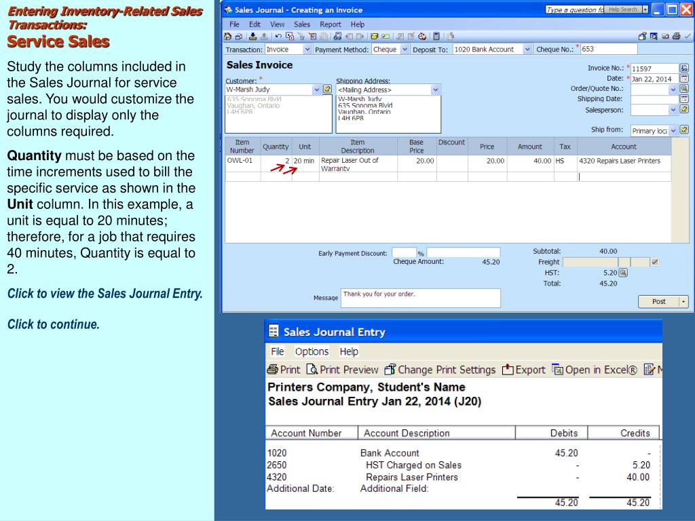The image size is (695, 521).
Task: Click the icon beside the Invoice No. field
Action: click(x=684, y=68)
